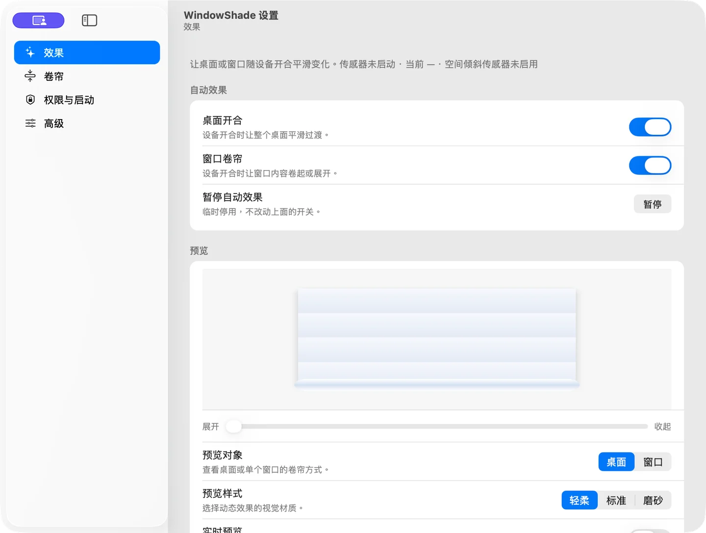Screen dimensions: 706x533
Task: Click the 选择动态效果的视觉材质 description
Action: tap(253, 508)
